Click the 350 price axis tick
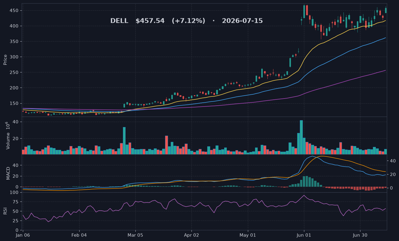 pos(14,42)
